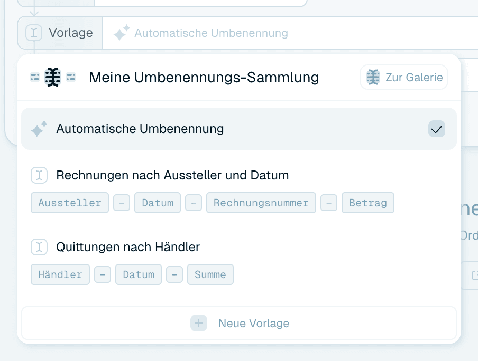Select the Automatische Umbenennung list entry

[239, 129]
